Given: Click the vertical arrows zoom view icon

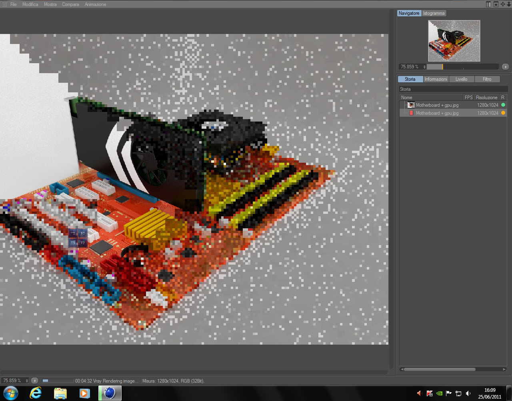Looking at the screenshot, I should pyautogui.click(x=508, y=4).
